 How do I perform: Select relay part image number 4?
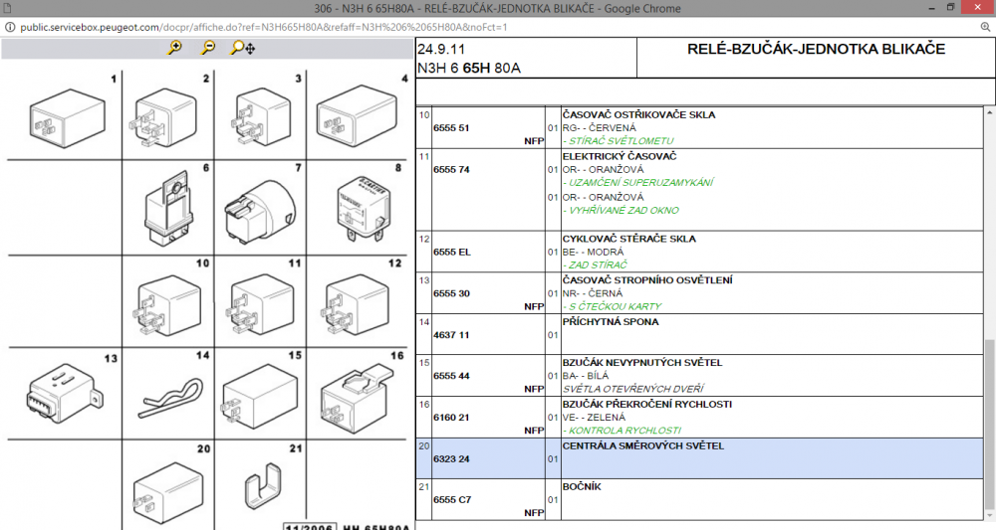click(x=357, y=115)
